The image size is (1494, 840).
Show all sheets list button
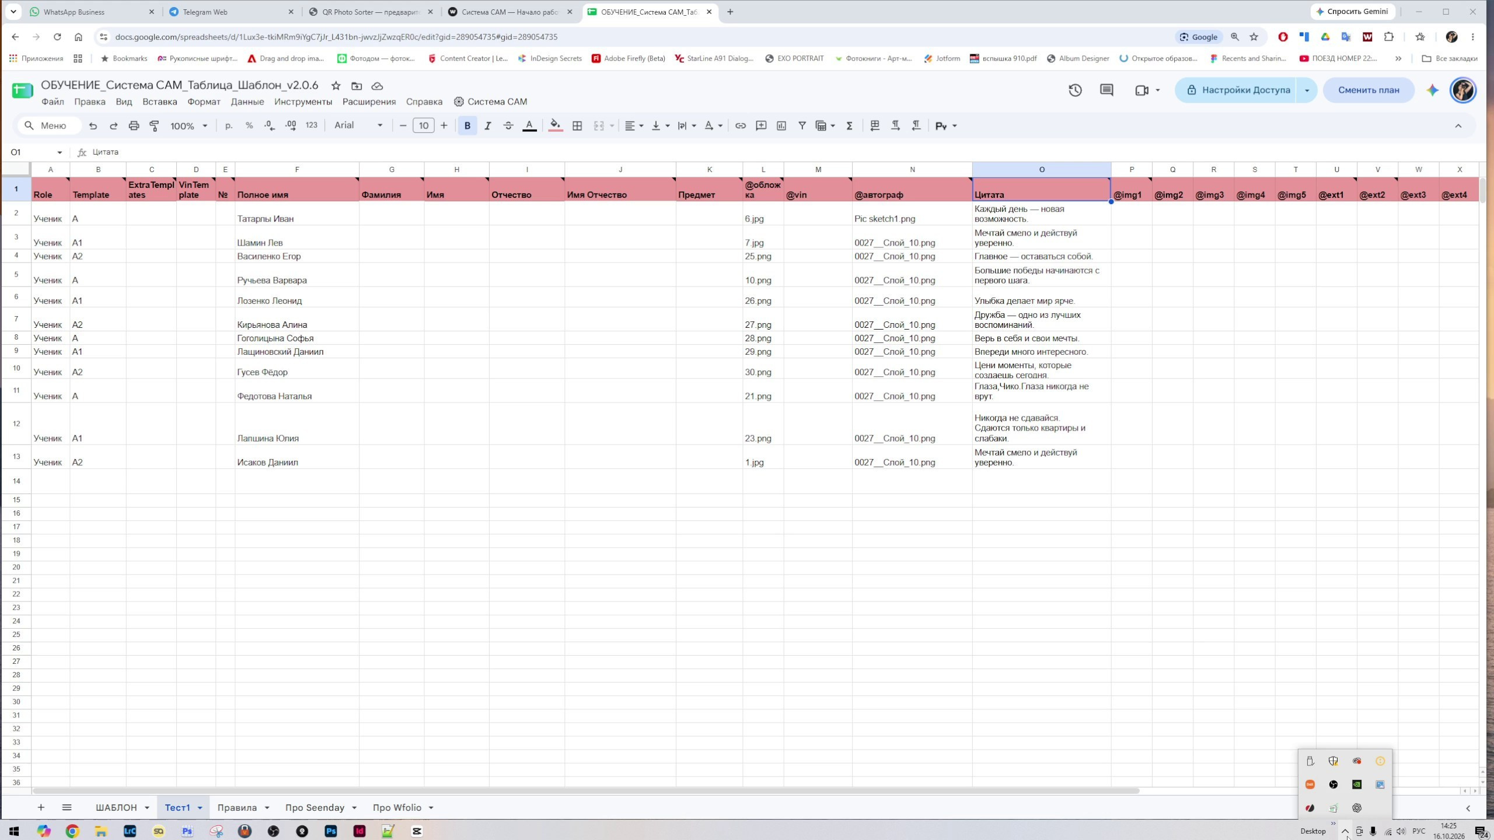(x=67, y=808)
